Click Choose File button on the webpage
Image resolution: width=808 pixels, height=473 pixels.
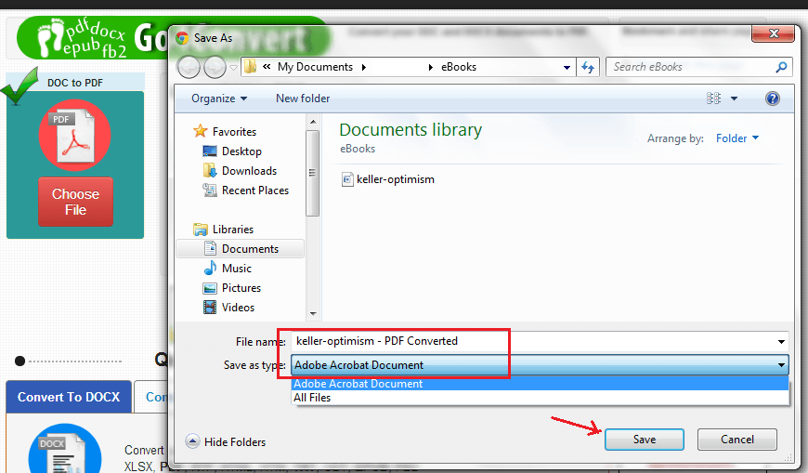coord(75,202)
